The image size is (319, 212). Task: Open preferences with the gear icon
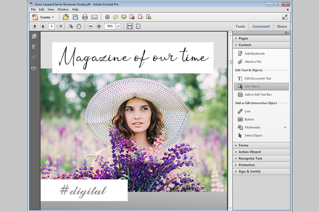point(107,17)
